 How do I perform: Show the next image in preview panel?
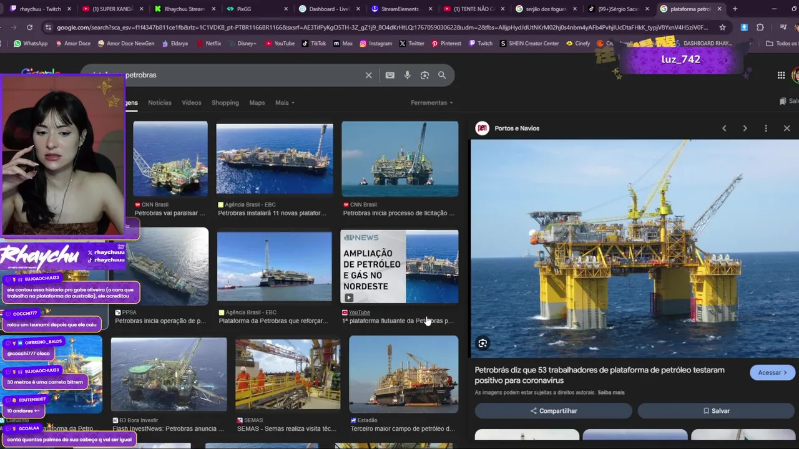click(x=745, y=128)
